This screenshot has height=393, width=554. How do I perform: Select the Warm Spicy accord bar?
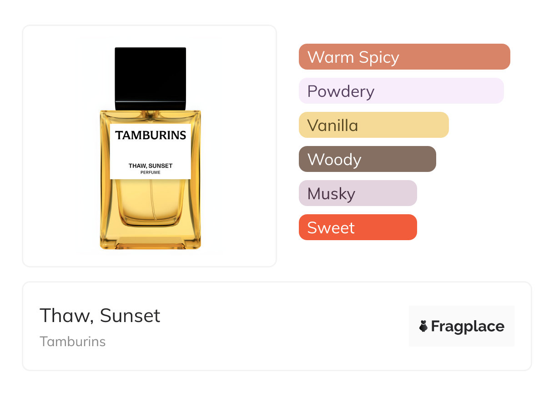[404, 57]
